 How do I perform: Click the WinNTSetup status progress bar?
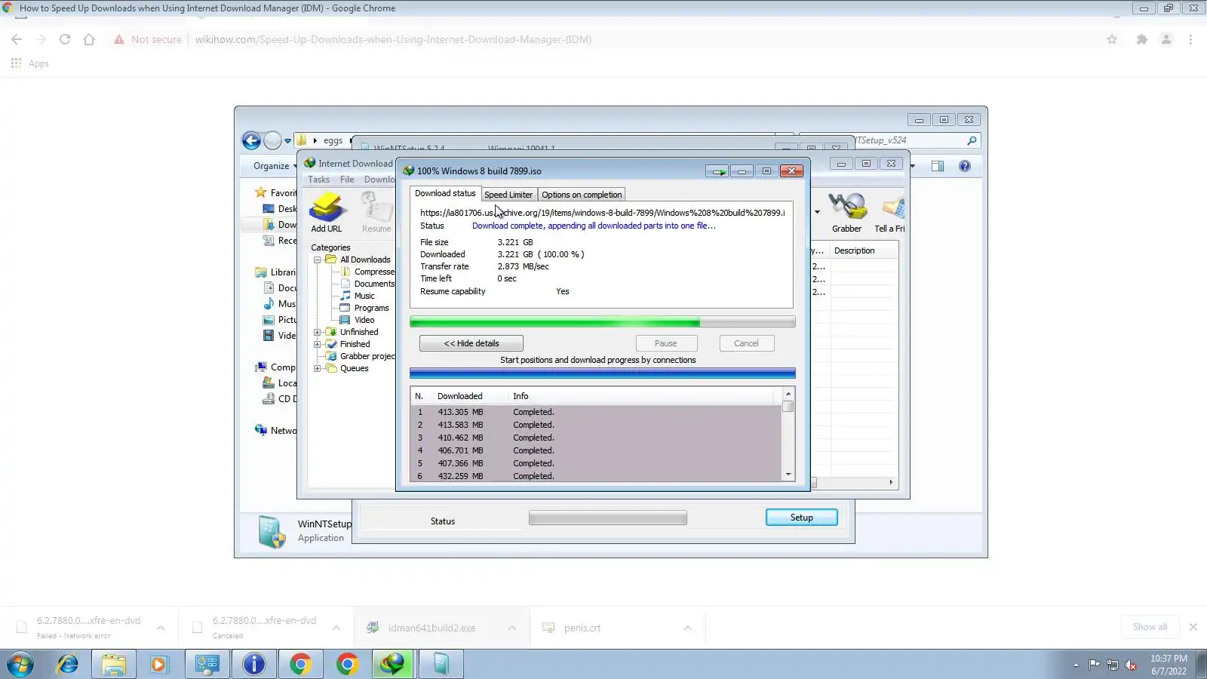[x=608, y=518]
